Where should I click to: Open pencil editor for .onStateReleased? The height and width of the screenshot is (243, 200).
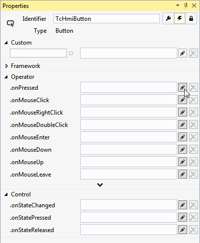point(183,230)
